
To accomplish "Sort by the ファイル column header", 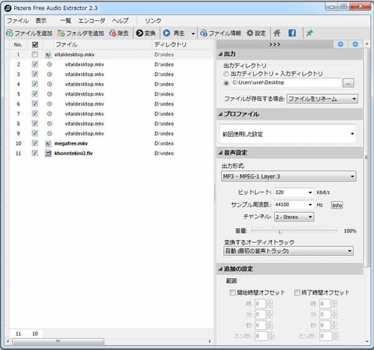I will click(x=98, y=45).
